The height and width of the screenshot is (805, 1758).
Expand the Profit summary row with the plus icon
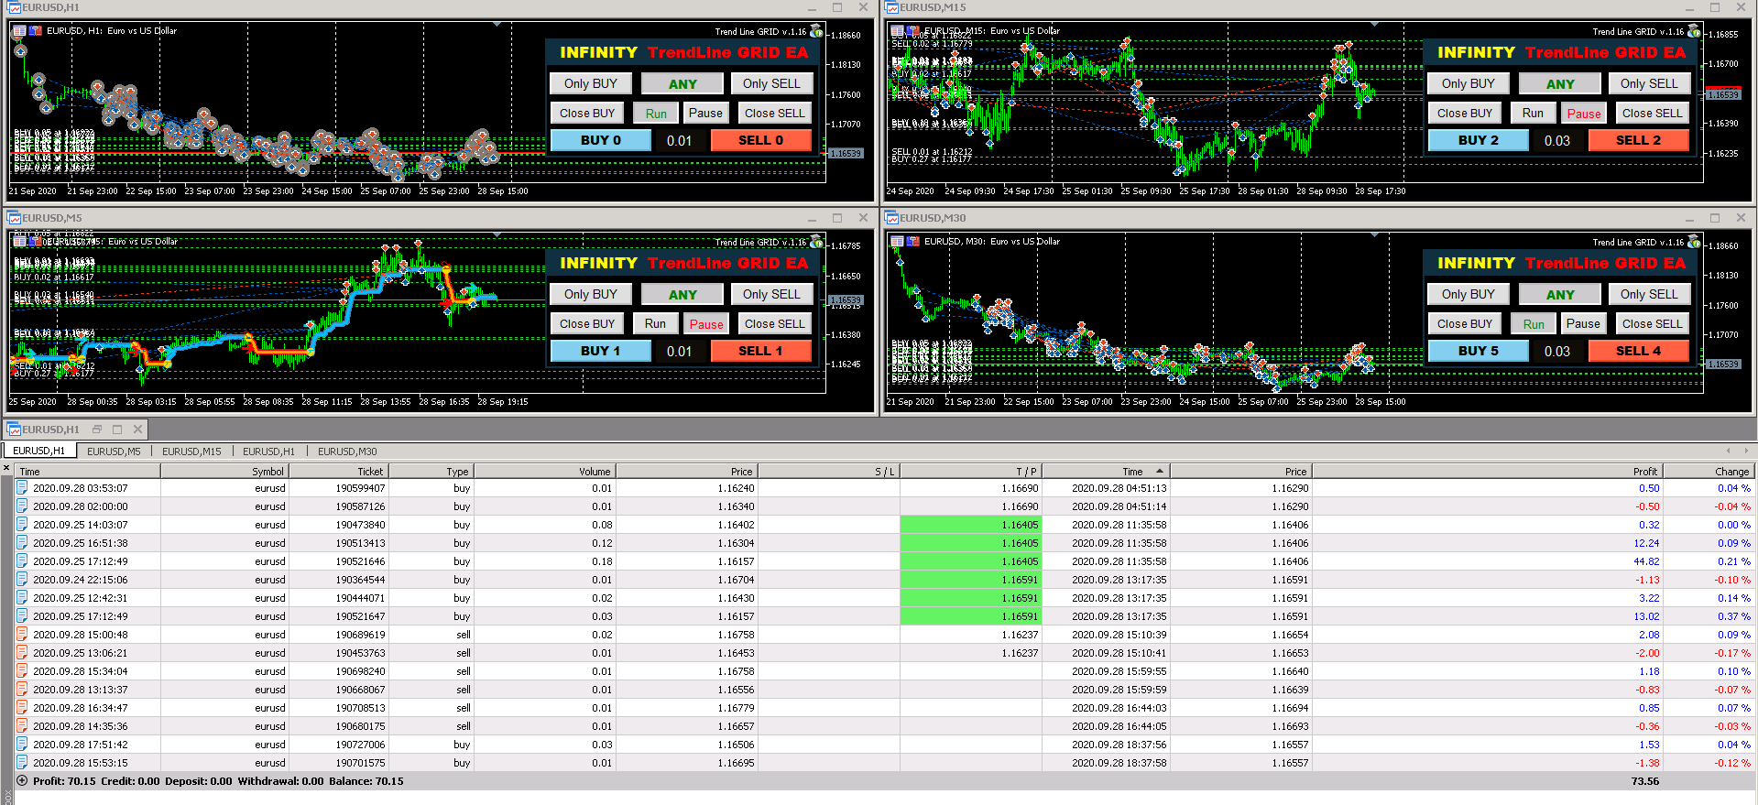[22, 781]
